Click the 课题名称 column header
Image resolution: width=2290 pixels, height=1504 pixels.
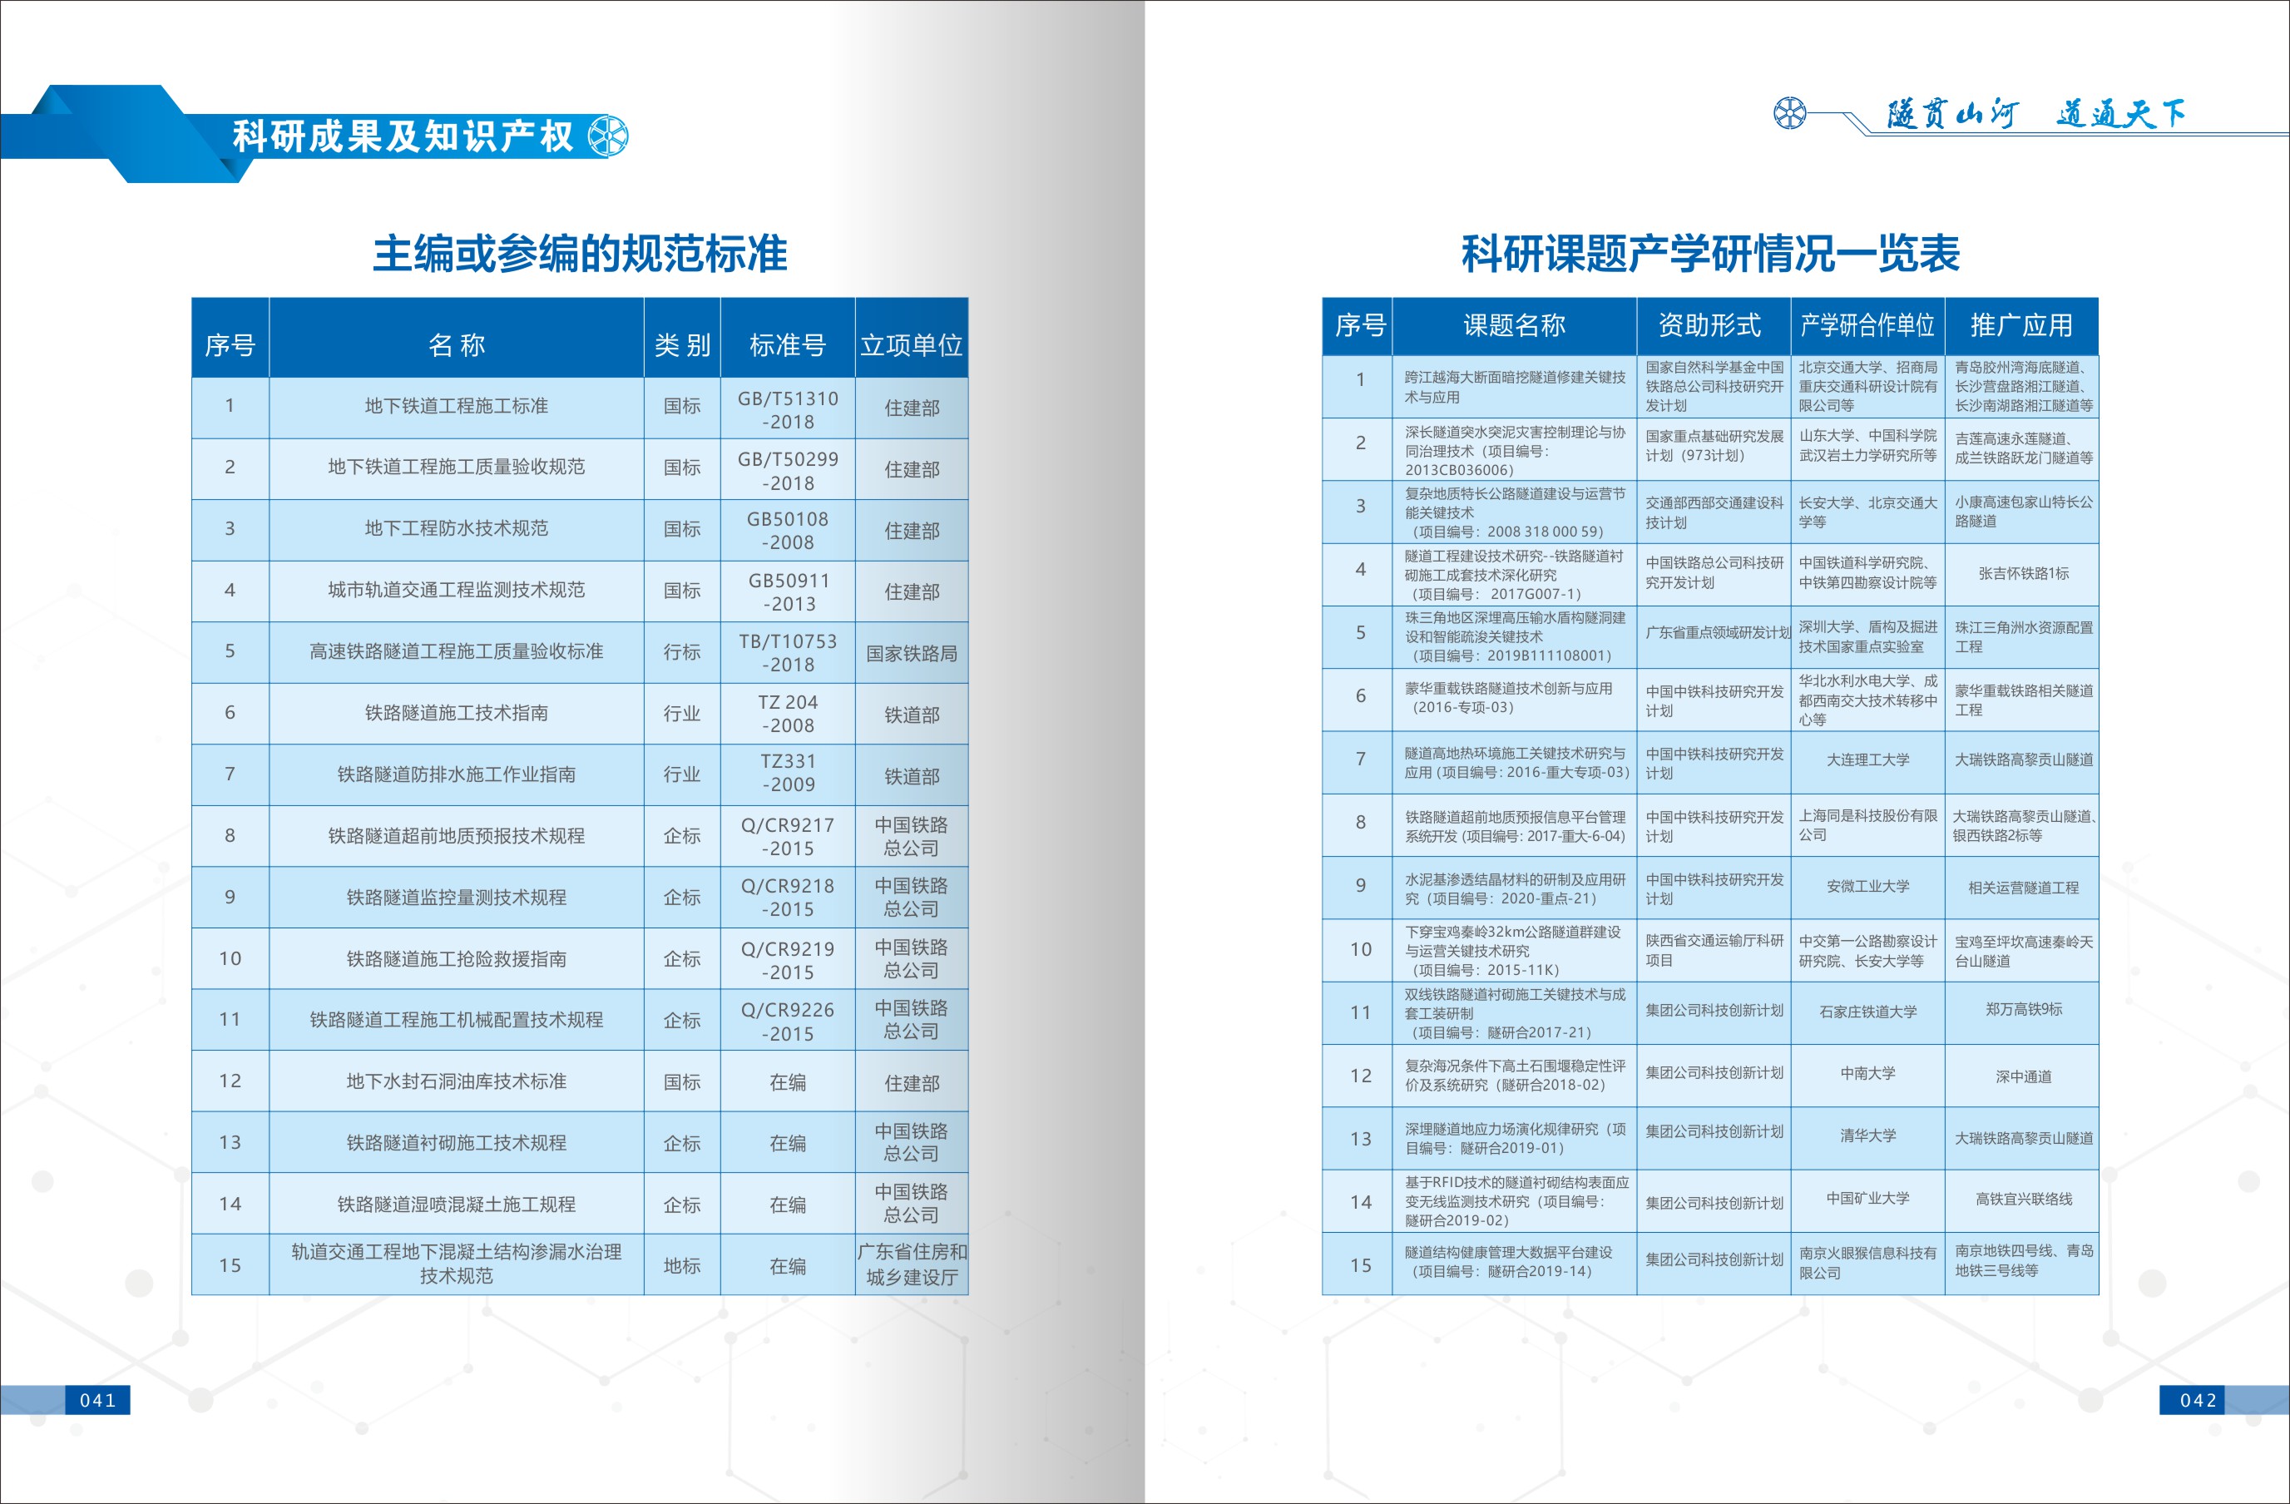click(x=1514, y=325)
